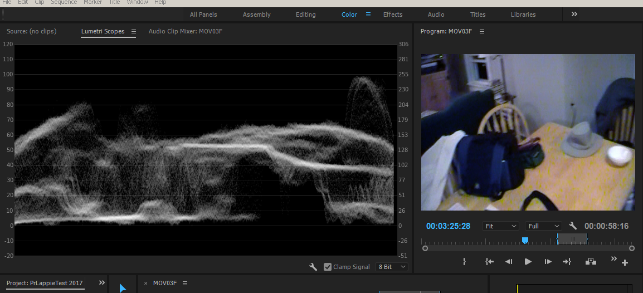Viewport: 643px width, 293px height.
Task: Step forward one frame
Action: coord(548,261)
